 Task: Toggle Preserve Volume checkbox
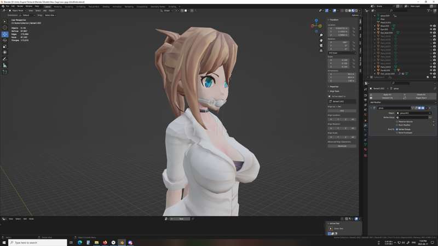[397, 121]
